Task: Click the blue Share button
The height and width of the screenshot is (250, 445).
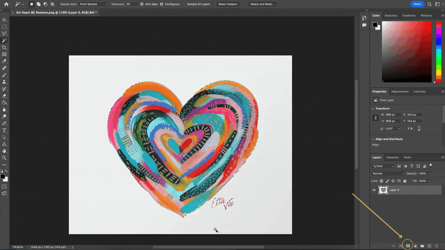Action: coord(417,4)
